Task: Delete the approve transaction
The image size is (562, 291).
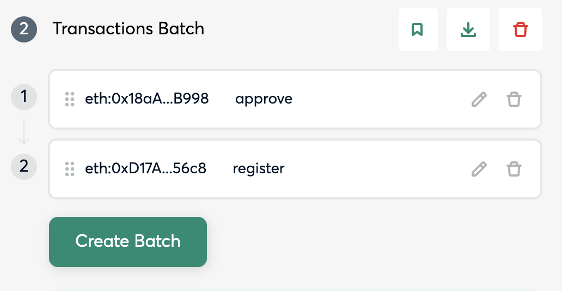Action: [x=514, y=99]
